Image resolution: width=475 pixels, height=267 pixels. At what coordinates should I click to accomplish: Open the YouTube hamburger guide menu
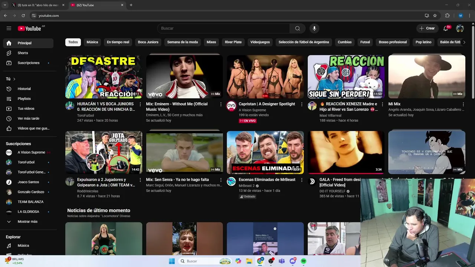point(9,28)
